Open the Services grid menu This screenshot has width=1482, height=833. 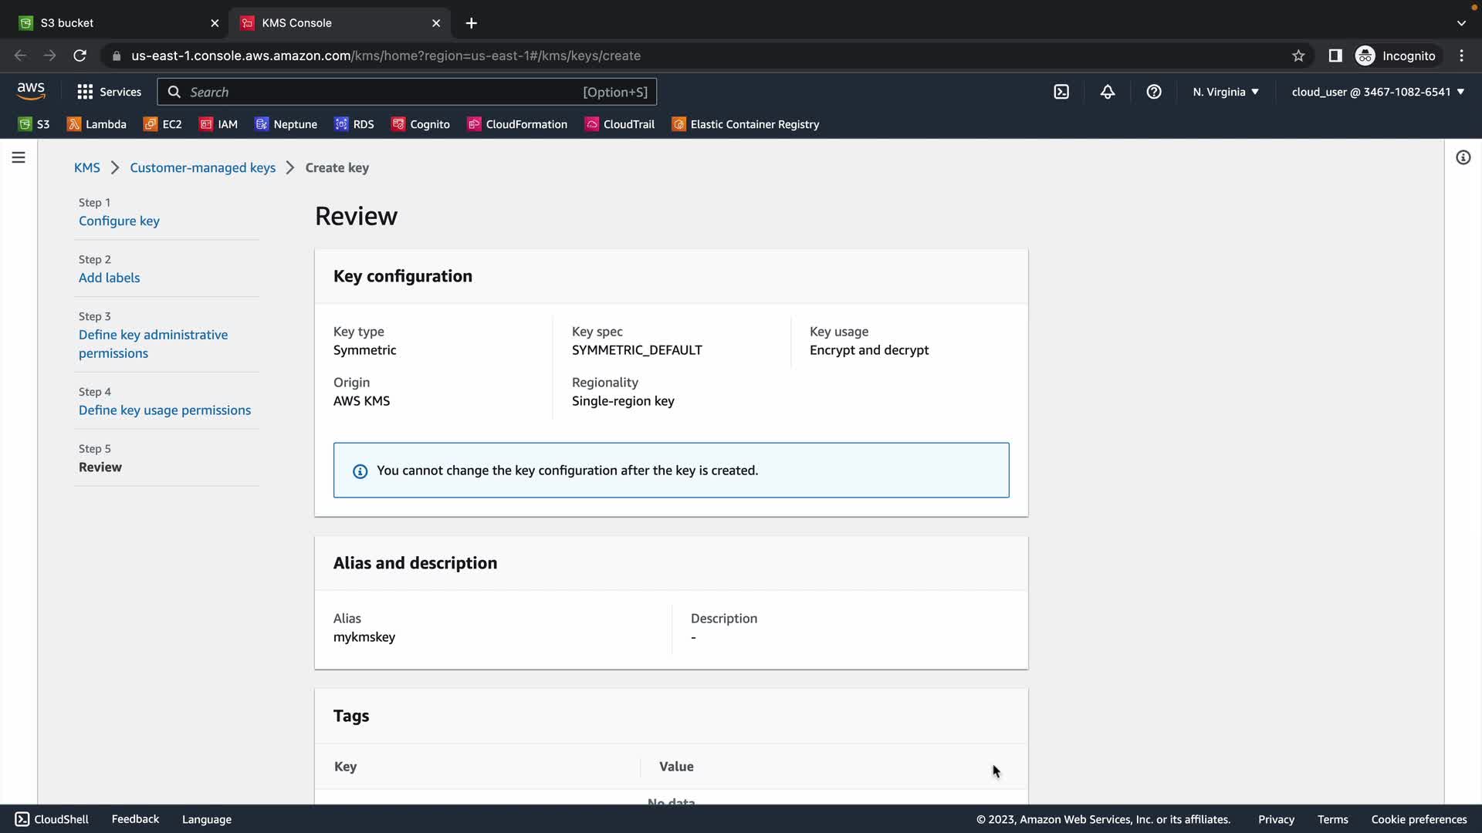click(109, 92)
